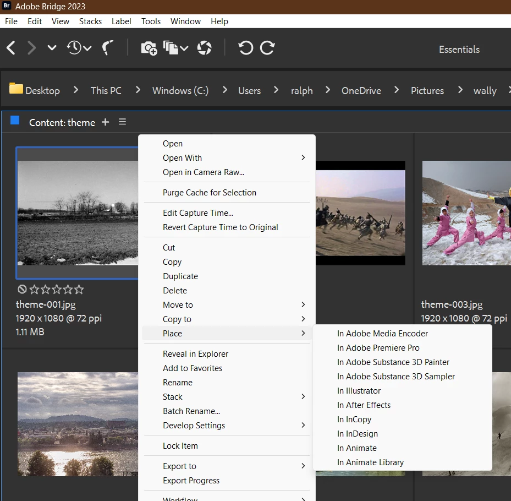
Task: Open the Edit menu
Action: [x=35, y=21]
